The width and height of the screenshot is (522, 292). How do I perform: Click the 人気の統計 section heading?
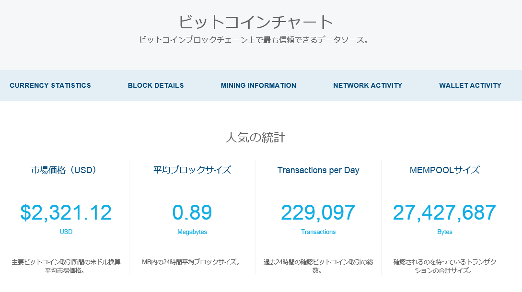(255, 138)
